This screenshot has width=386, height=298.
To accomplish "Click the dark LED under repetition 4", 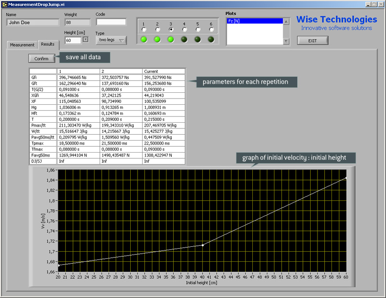I will pyautogui.click(x=184, y=40).
